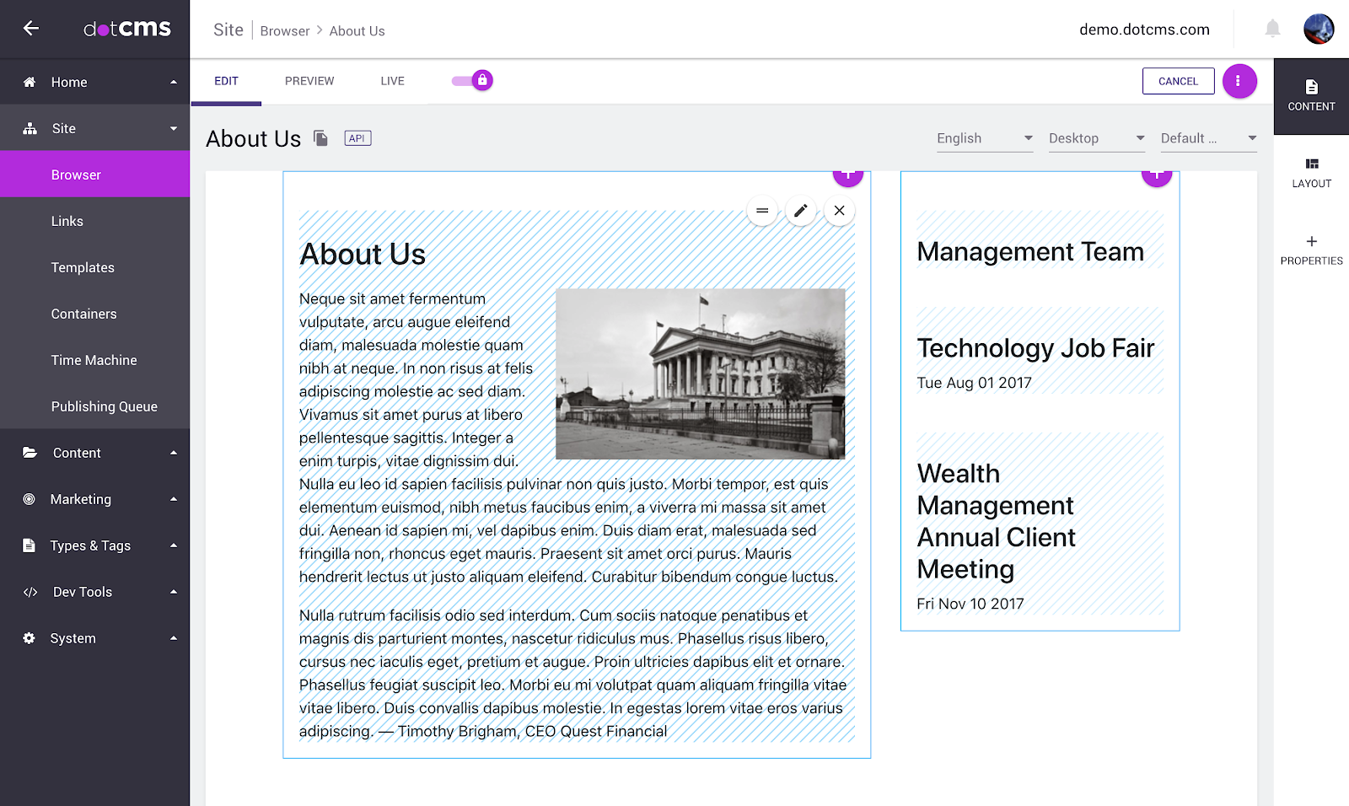Click the back arrow icon
Viewport: 1349px width, 806px height.
pyautogui.click(x=31, y=29)
